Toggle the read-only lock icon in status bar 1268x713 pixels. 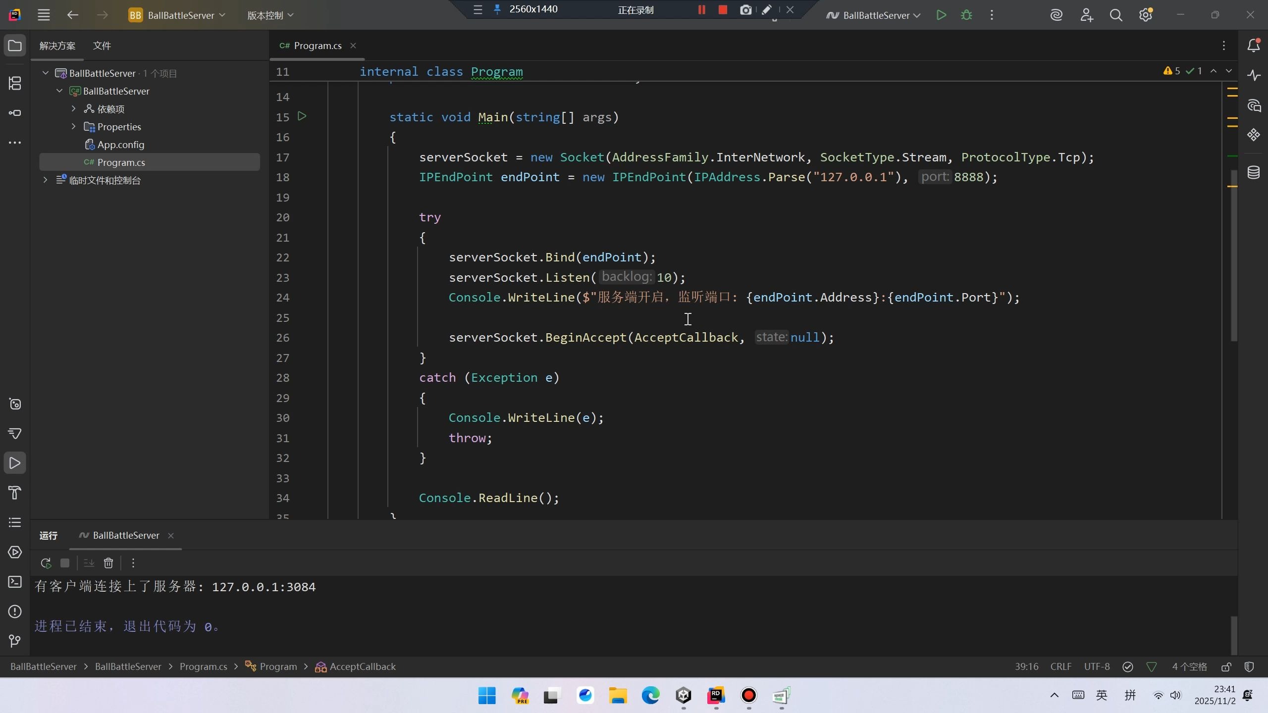tap(1226, 667)
